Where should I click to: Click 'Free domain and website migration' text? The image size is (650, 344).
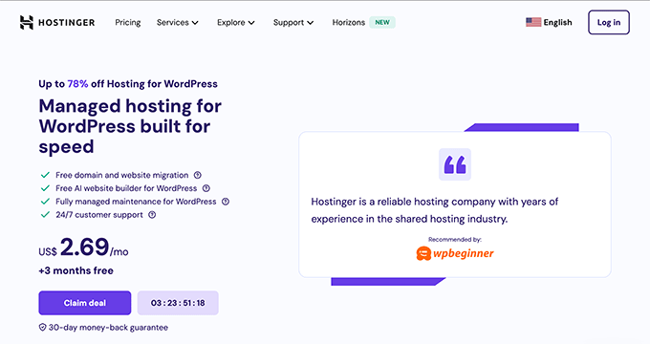pyautogui.click(x=122, y=175)
